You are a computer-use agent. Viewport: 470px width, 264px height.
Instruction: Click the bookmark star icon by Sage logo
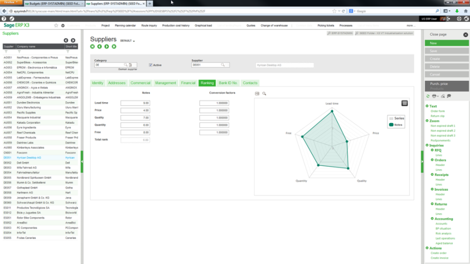click(x=56, y=26)
